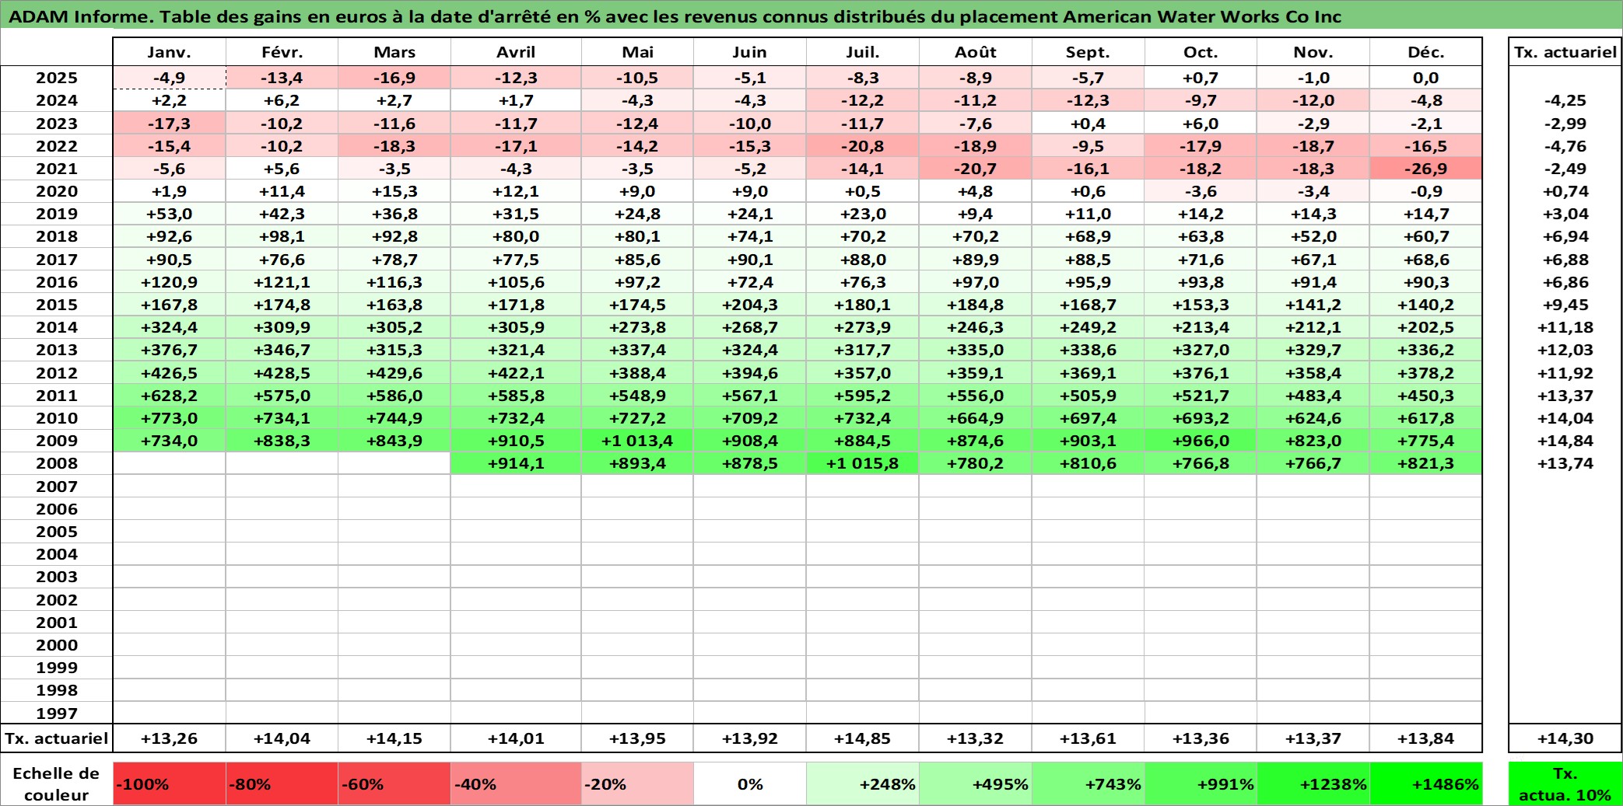
Task: Click the 2008 year row label
Action: point(57,463)
